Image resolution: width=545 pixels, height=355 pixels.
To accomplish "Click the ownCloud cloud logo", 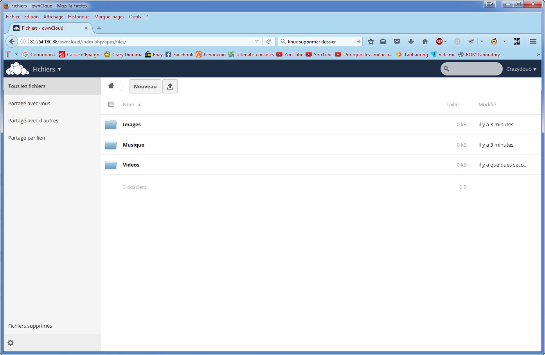I will click(17, 69).
